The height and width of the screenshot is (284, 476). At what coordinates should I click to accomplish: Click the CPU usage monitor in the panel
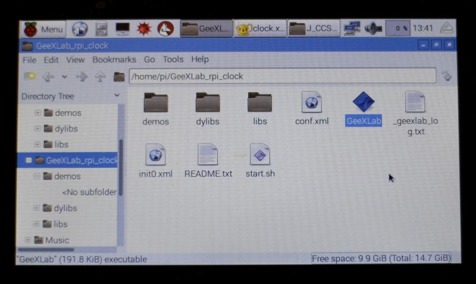tap(397, 29)
